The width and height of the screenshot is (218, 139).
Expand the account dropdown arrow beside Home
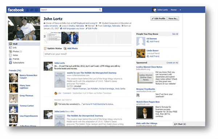tap(180, 10)
